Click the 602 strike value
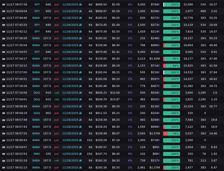 pos(48,113)
